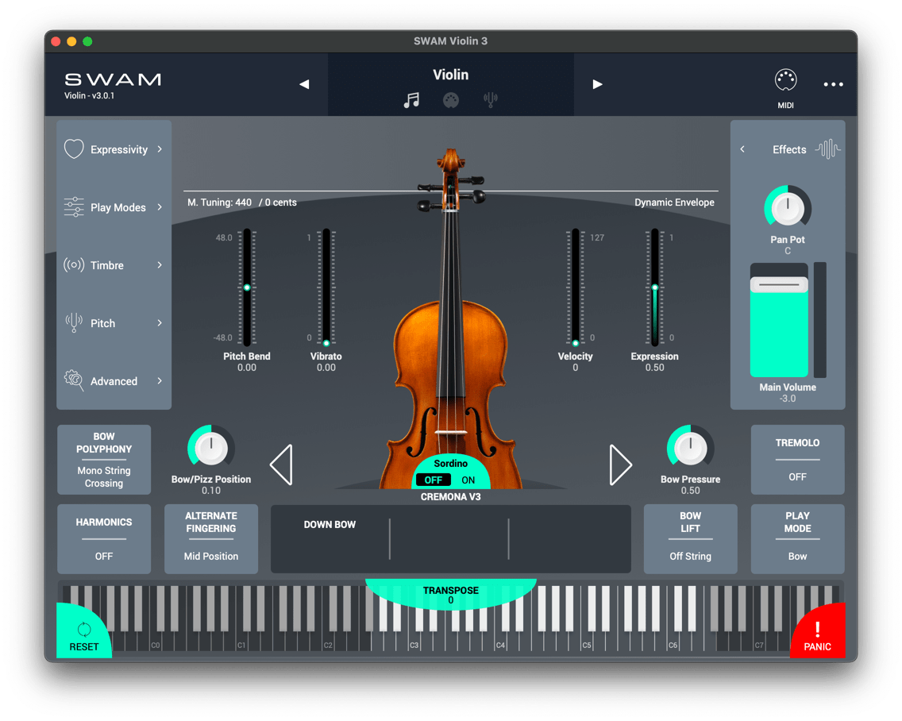The width and height of the screenshot is (902, 721).
Task: Go to previous instrument with left arrow
Action: pos(304,84)
